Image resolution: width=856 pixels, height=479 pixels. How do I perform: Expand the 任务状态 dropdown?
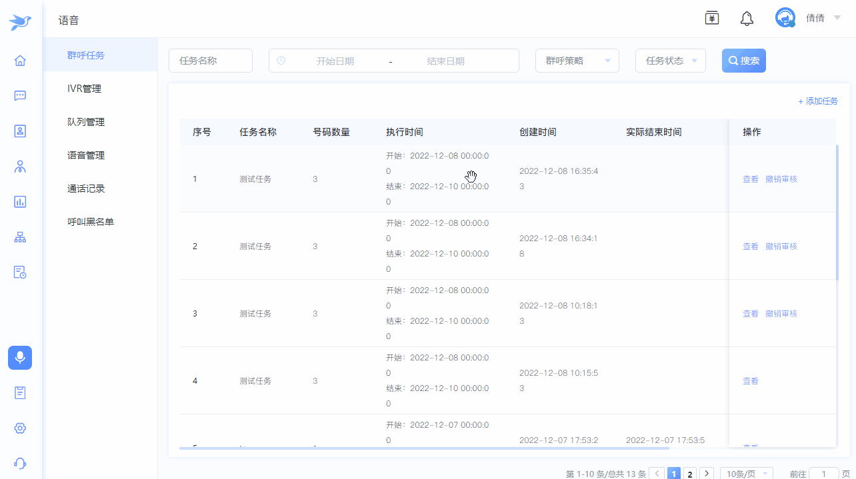[670, 61]
